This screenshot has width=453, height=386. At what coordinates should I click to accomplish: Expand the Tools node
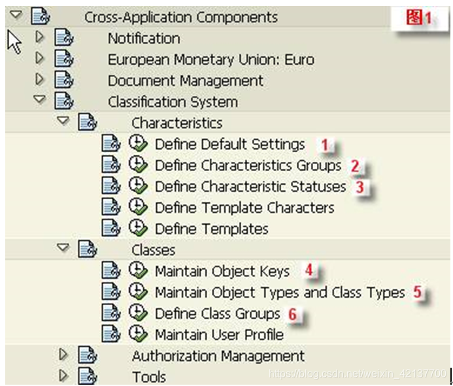[63, 376]
